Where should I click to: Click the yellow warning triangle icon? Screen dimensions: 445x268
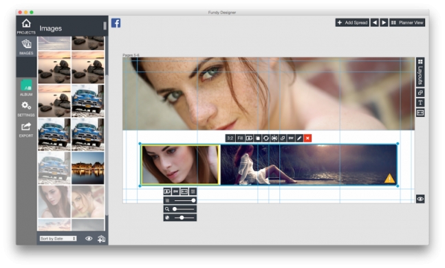coord(389,179)
